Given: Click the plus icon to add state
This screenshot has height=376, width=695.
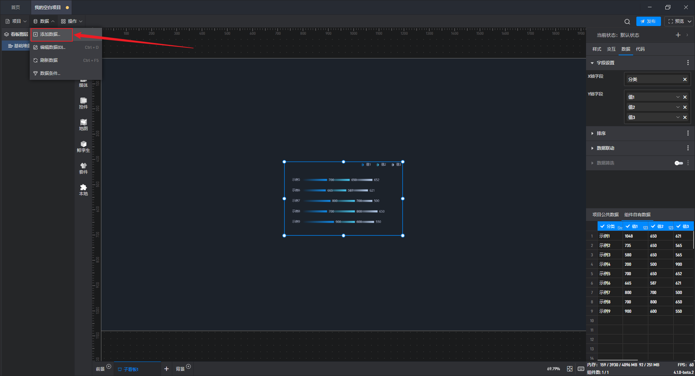Looking at the screenshot, I should tap(678, 35).
